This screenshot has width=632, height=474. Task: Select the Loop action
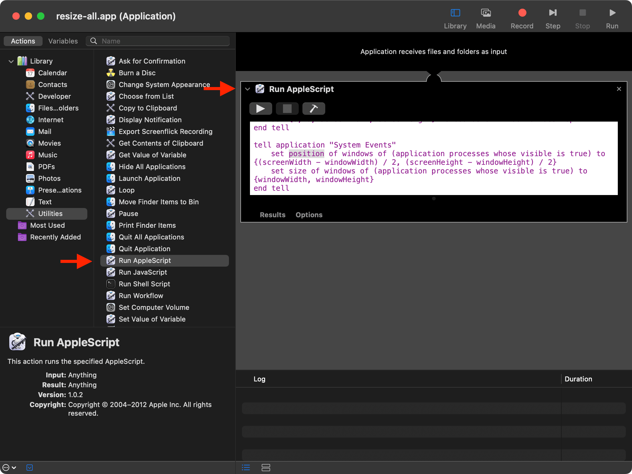(x=121, y=190)
